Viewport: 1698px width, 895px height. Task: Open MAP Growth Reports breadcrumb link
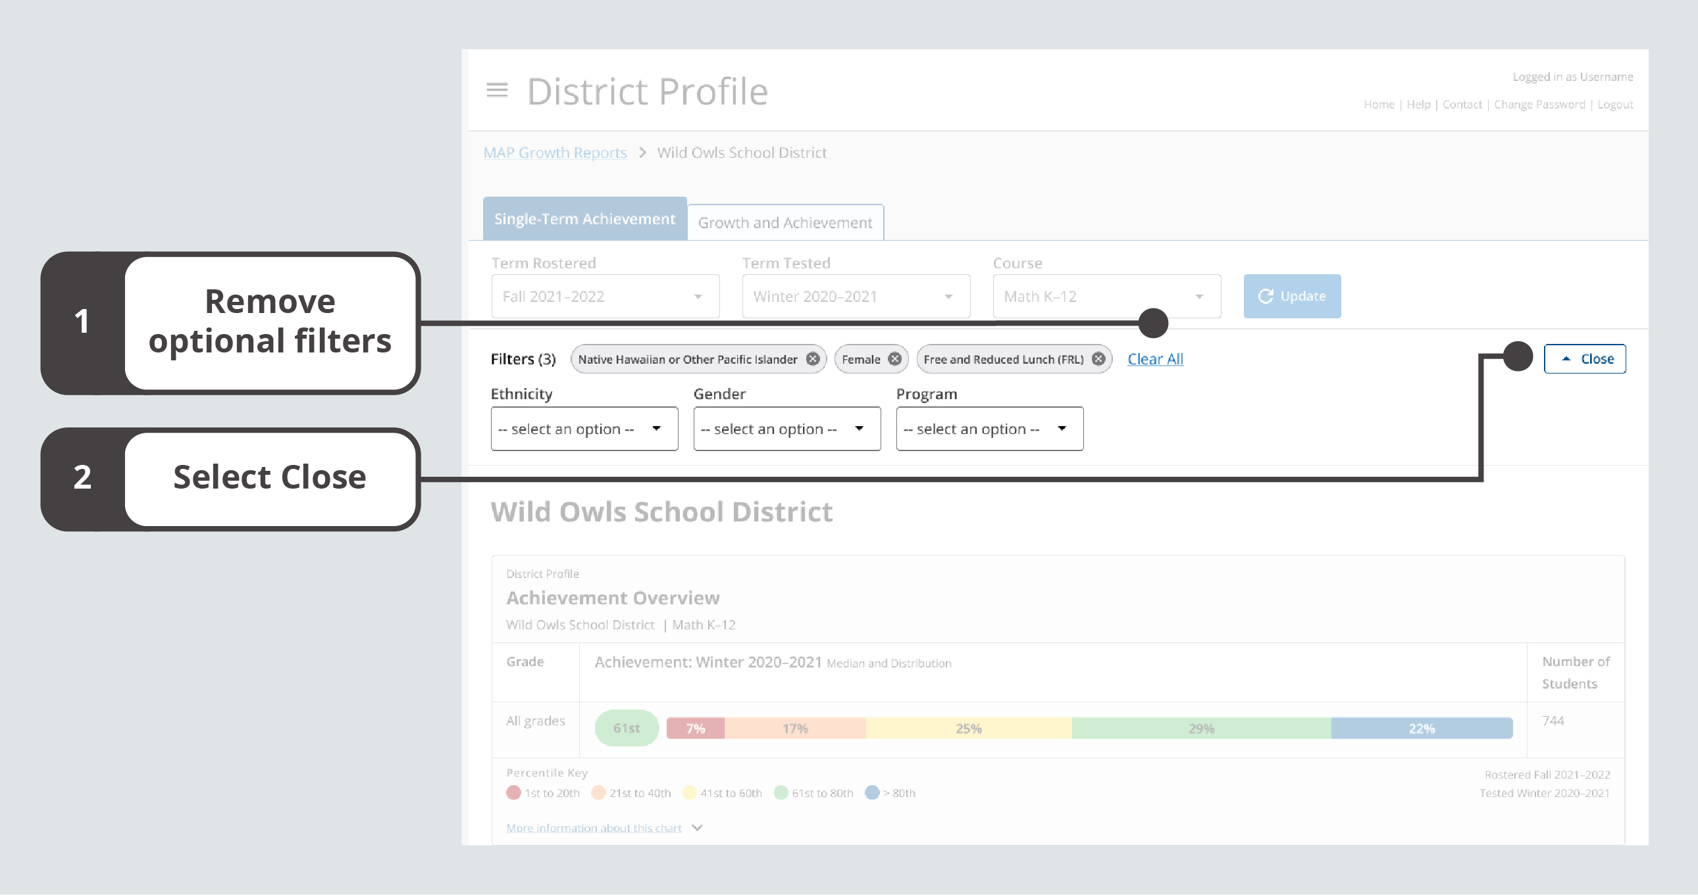click(555, 152)
